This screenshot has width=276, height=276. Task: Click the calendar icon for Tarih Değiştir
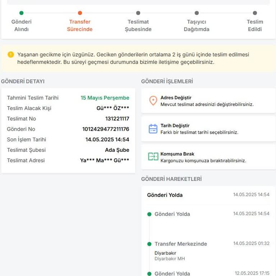[x=153, y=129]
